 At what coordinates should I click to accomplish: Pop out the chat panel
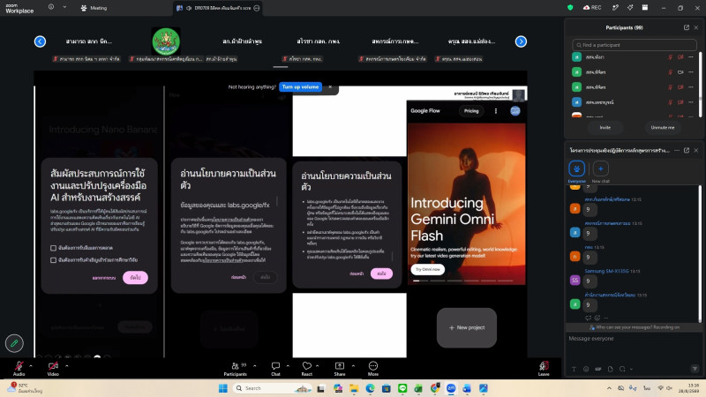(x=687, y=150)
